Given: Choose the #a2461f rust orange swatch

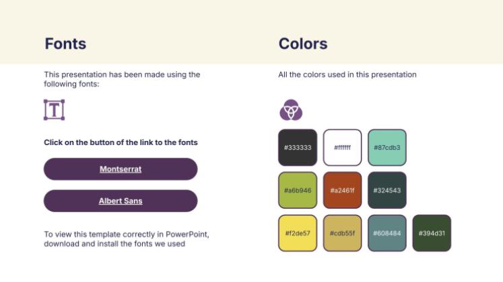Looking at the screenshot, I should tap(342, 190).
